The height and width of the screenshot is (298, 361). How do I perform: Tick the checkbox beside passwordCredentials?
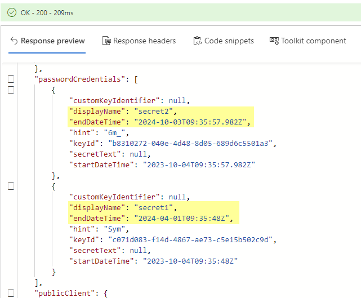tap(11, 79)
